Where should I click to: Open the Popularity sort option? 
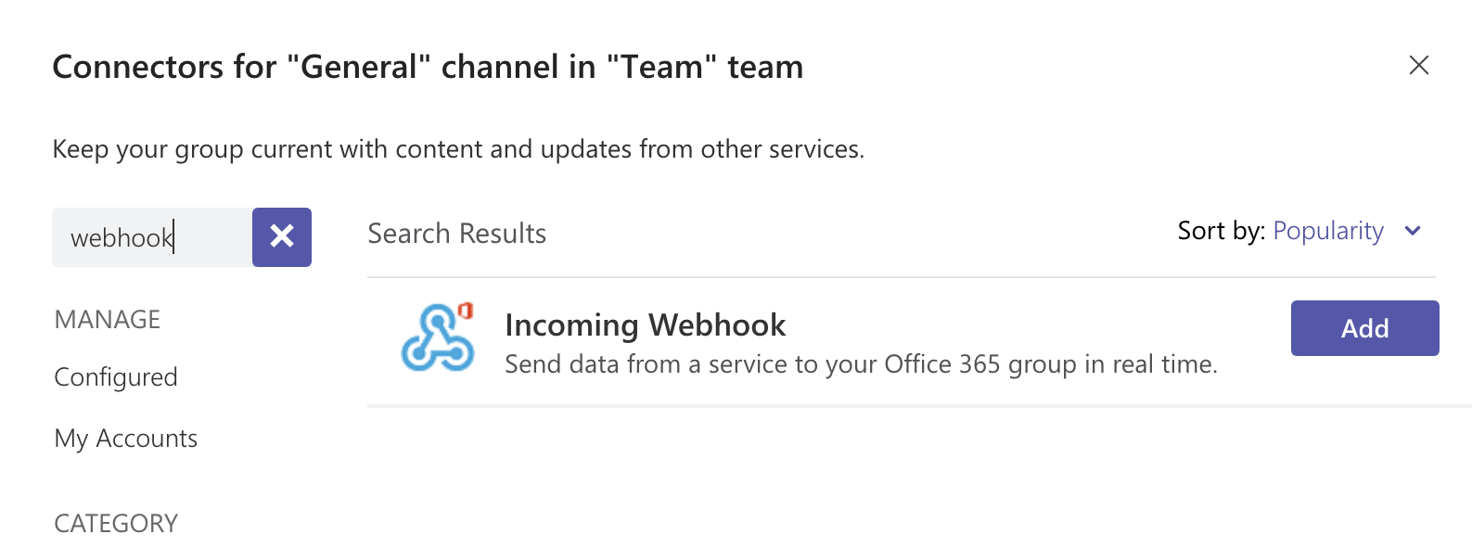click(x=1328, y=231)
